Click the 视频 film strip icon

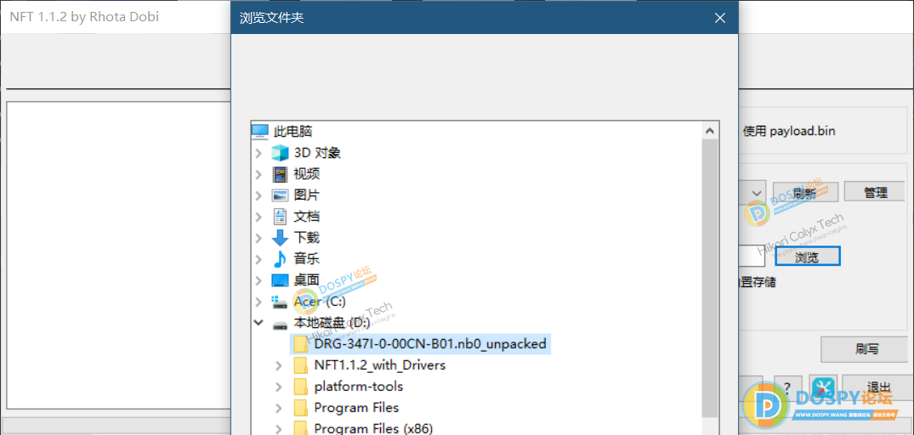[280, 174]
